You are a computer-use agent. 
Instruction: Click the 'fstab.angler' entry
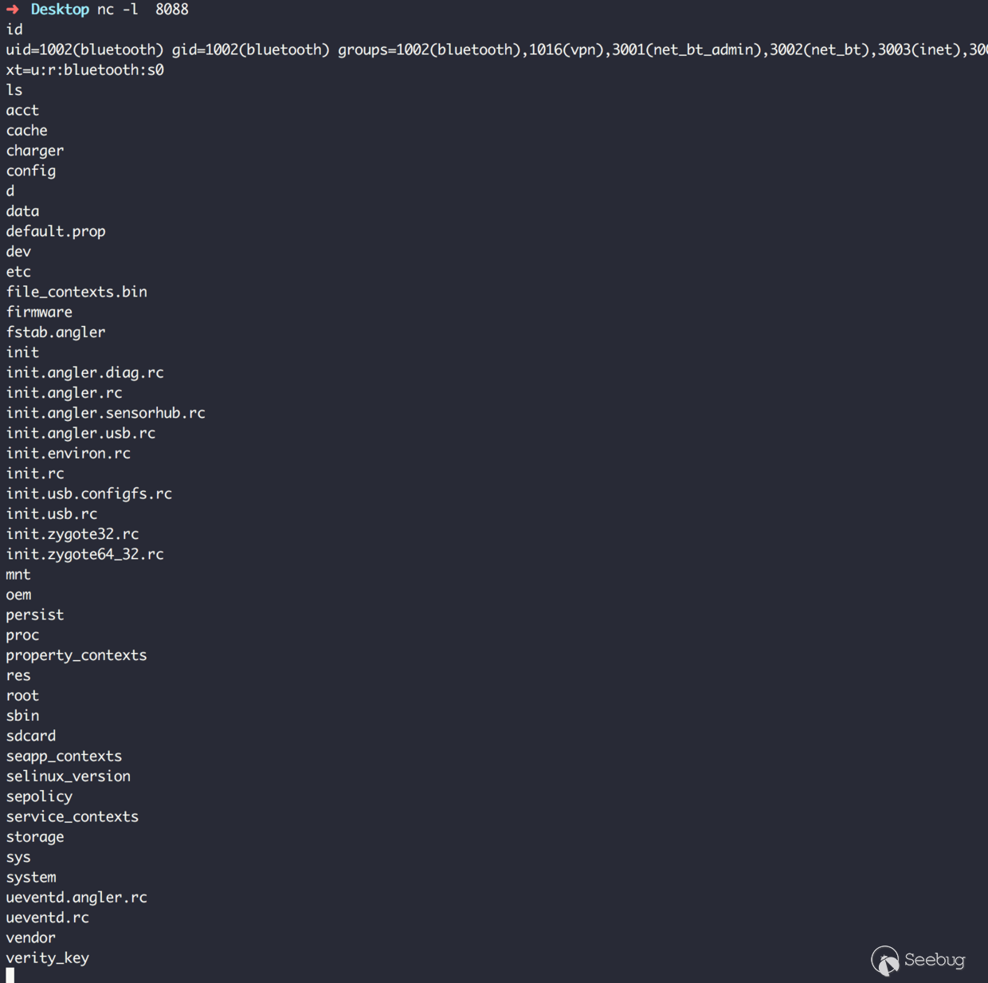tap(56, 332)
